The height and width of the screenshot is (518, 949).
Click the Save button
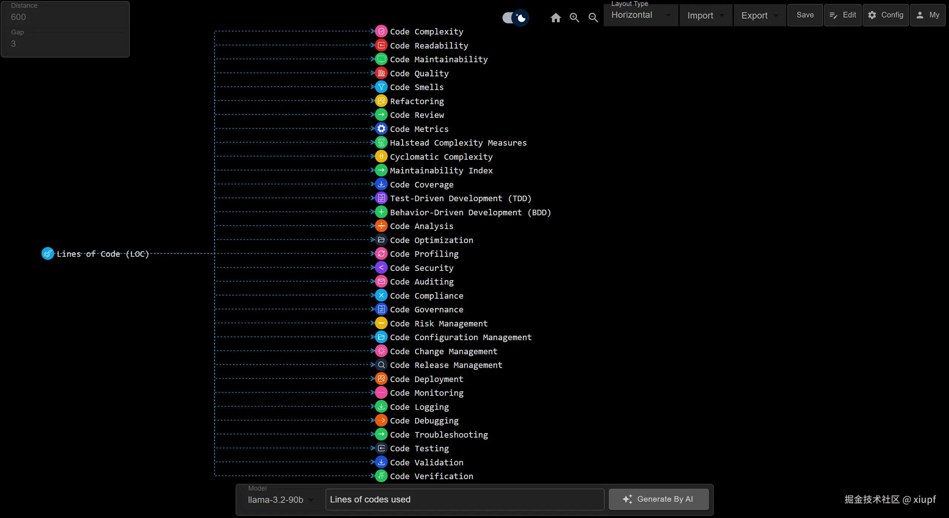805,15
